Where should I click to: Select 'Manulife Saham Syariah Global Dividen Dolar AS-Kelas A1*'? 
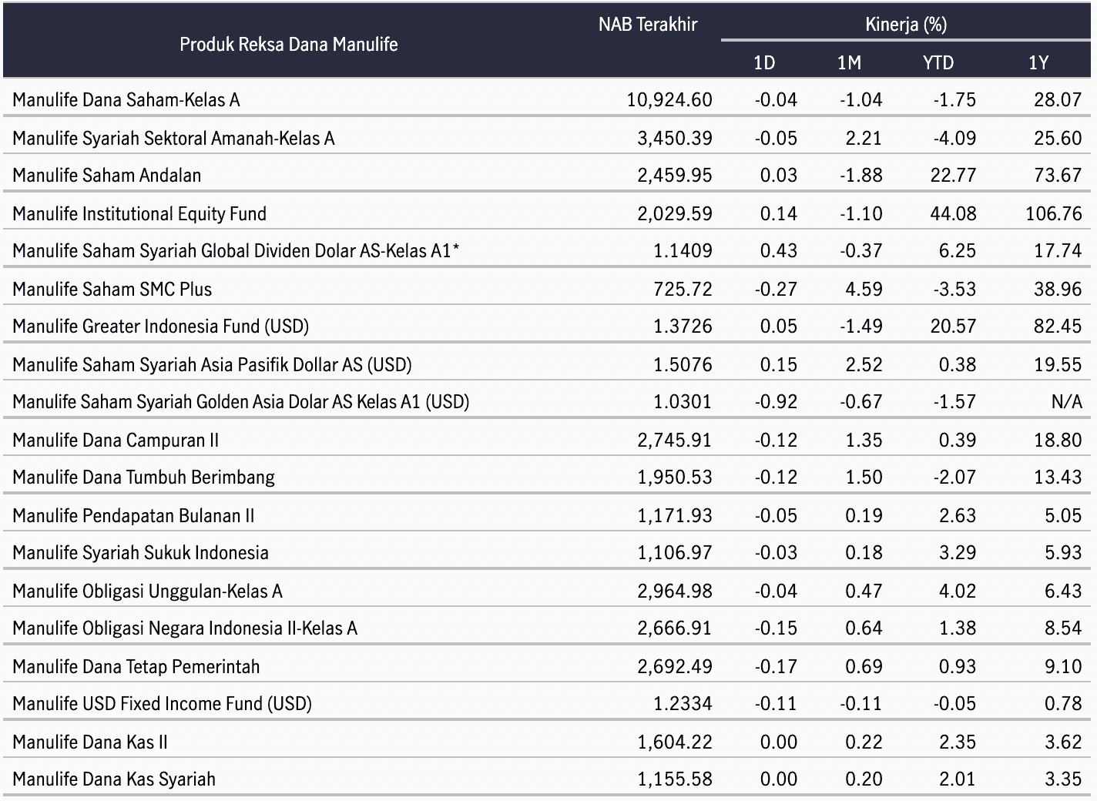(x=236, y=250)
